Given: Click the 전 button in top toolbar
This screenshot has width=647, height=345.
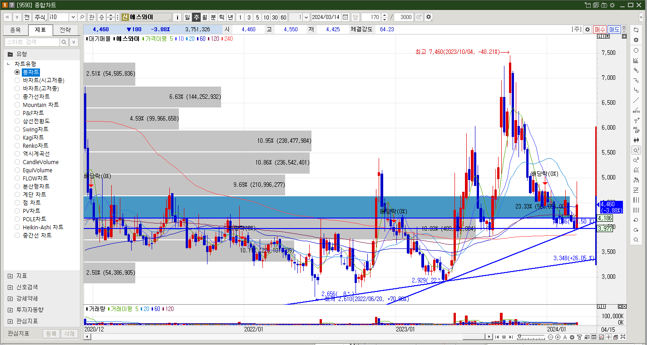Looking at the screenshot, I should pyautogui.click(x=27, y=17).
